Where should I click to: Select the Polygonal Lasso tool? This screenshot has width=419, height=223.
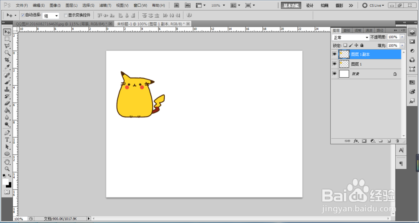click(x=7, y=46)
